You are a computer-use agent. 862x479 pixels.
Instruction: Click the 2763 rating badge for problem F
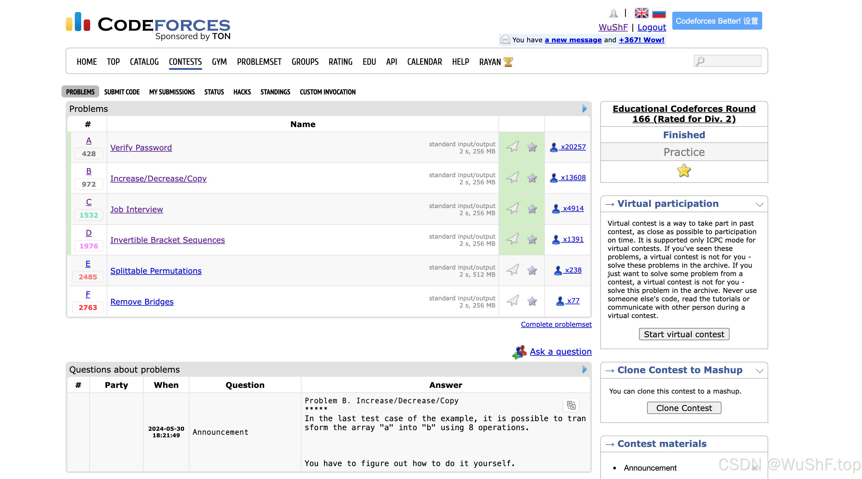tap(88, 308)
